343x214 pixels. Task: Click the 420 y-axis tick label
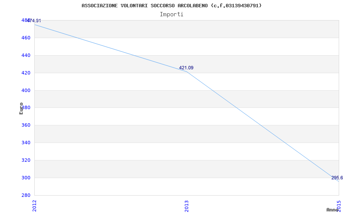pyautogui.click(x=25, y=73)
